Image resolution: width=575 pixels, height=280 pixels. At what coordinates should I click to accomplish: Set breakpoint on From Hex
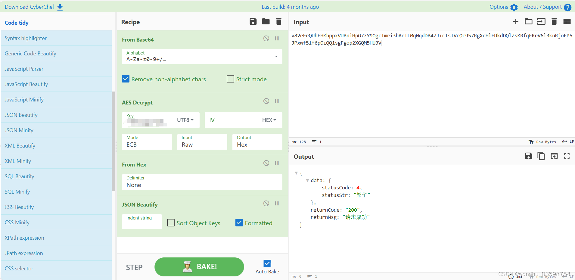[277, 163]
